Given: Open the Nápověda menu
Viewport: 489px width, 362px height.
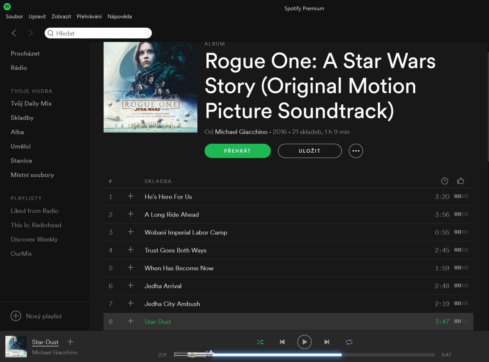Looking at the screenshot, I should [120, 17].
